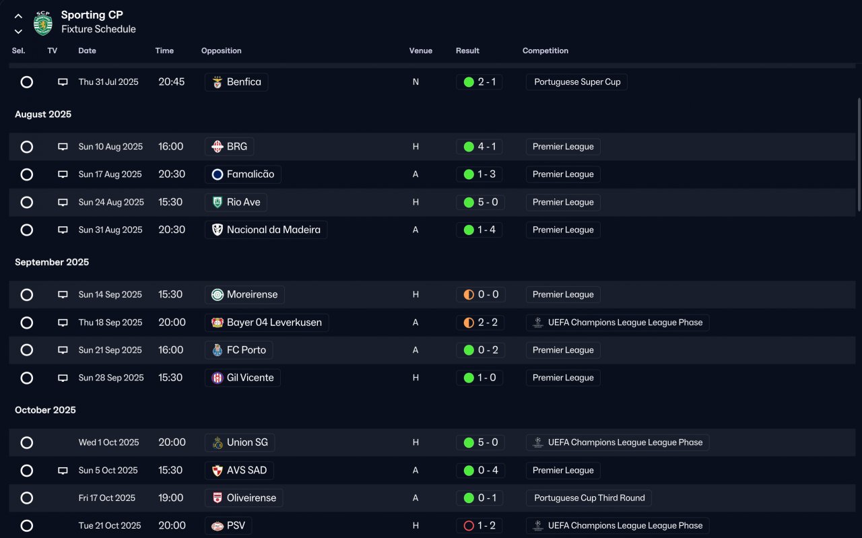This screenshot has width=862, height=538.
Task: Select the radio button for the Oliveirense match
Action: coord(27,498)
